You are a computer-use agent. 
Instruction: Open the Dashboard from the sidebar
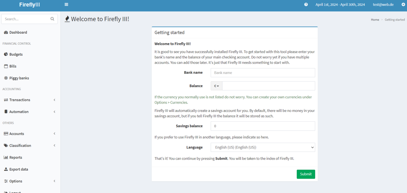click(x=18, y=32)
